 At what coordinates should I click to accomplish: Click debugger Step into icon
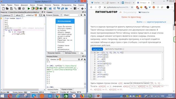click(x=59, y=9)
